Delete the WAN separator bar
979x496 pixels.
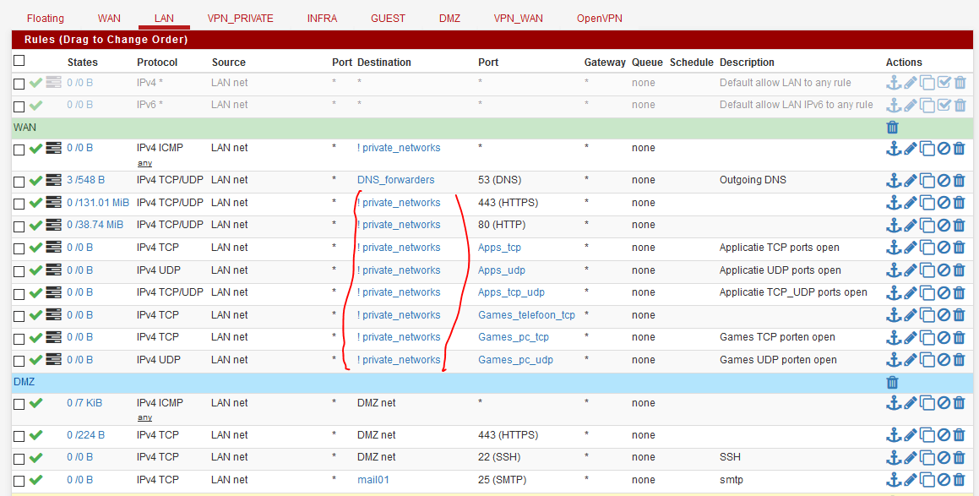click(x=893, y=128)
